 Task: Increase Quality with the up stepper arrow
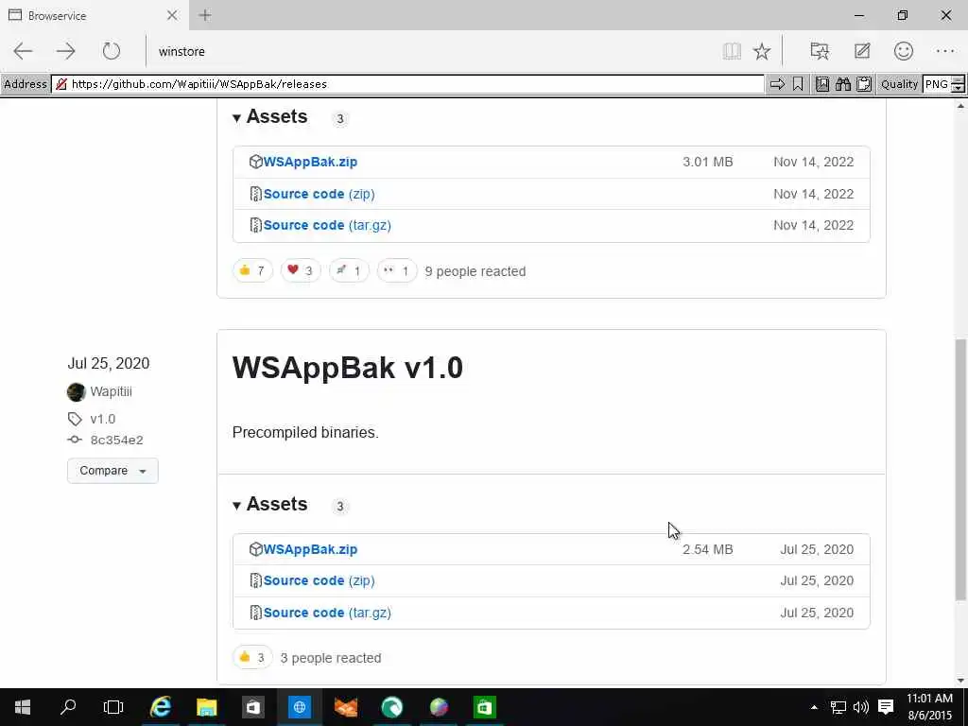(959, 79)
